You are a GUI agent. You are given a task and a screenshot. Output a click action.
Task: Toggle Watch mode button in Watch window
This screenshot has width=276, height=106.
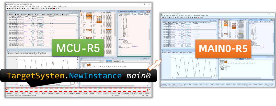pos(109,61)
